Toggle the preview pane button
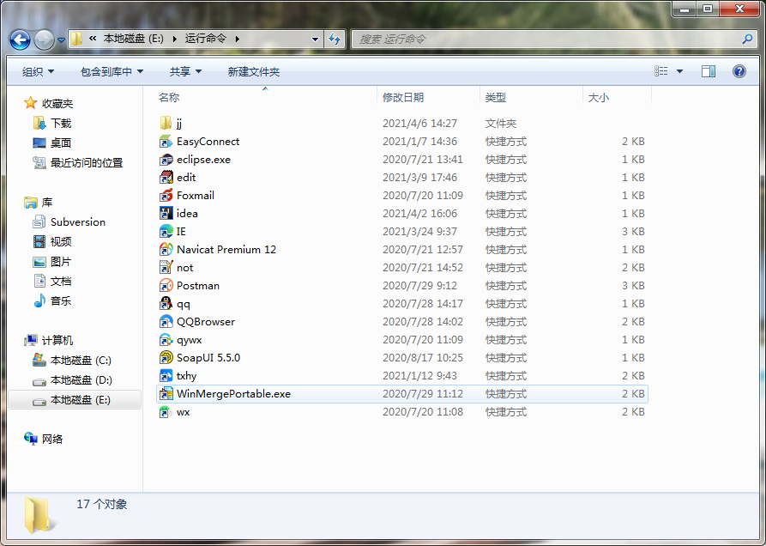Viewport: 766px width, 546px height. pos(709,71)
